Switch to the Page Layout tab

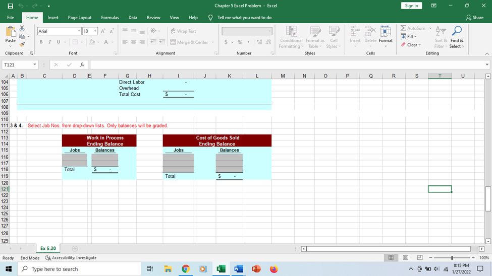pos(80,18)
